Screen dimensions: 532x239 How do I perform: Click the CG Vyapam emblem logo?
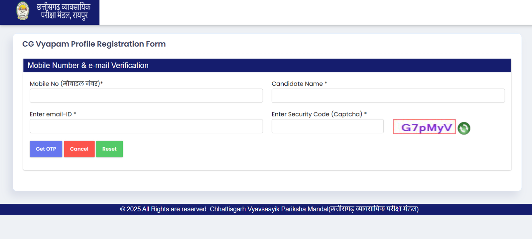tap(23, 11)
